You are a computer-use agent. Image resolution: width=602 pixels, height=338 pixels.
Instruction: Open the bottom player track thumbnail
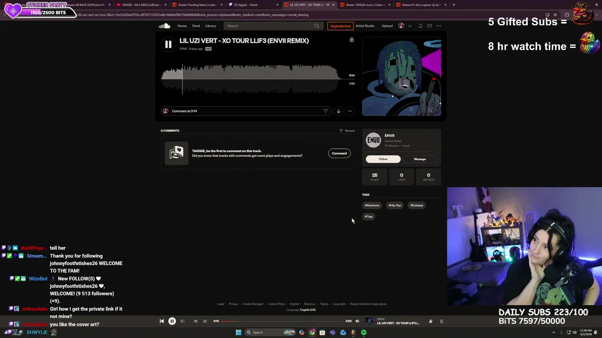click(x=370, y=321)
